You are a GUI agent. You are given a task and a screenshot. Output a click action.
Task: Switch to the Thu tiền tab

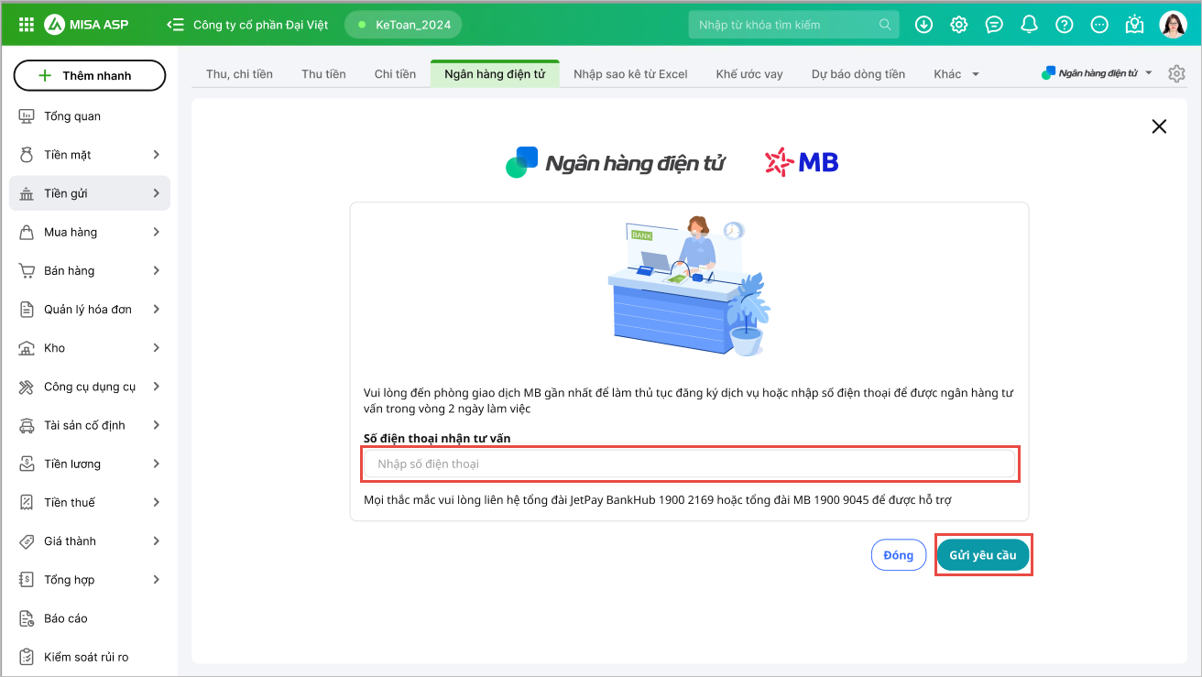click(323, 74)
